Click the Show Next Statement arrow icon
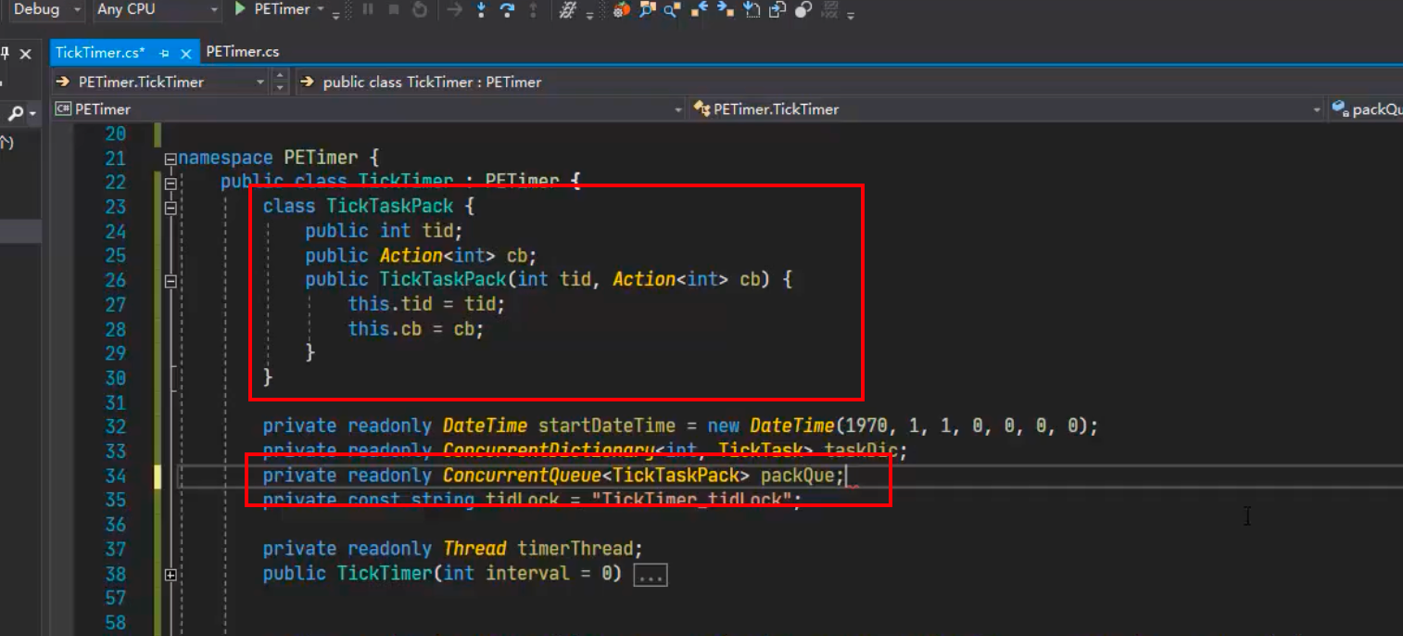This screenshot has width=1403, height=636. point(454,9)
